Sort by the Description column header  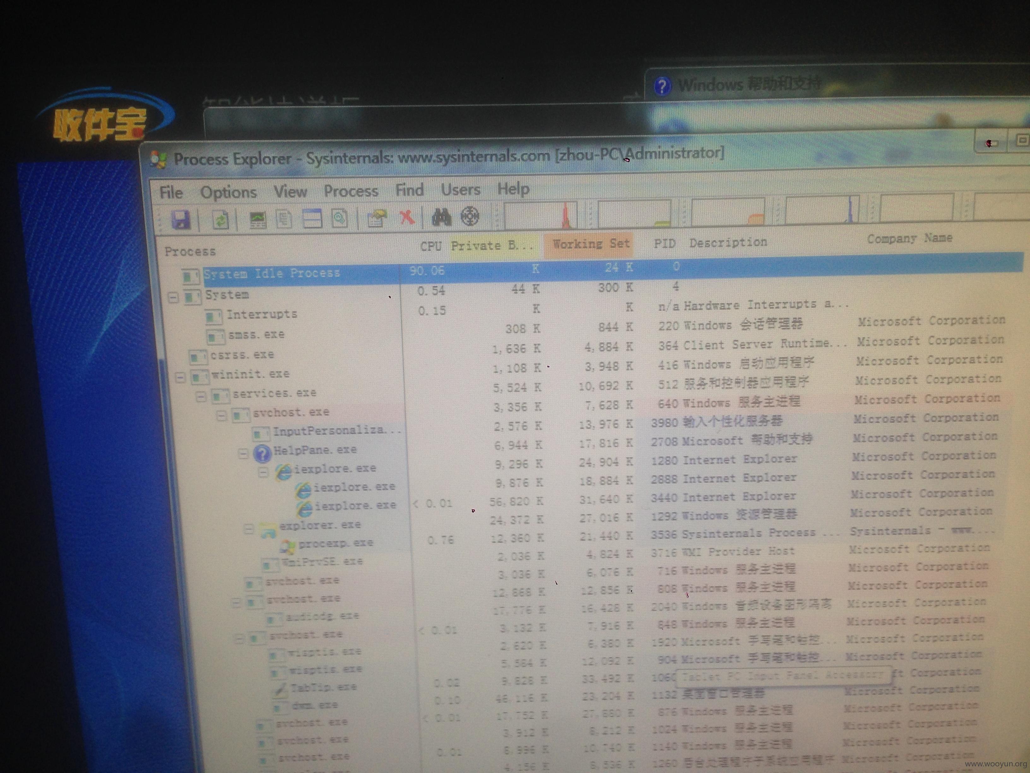point(728,242)
